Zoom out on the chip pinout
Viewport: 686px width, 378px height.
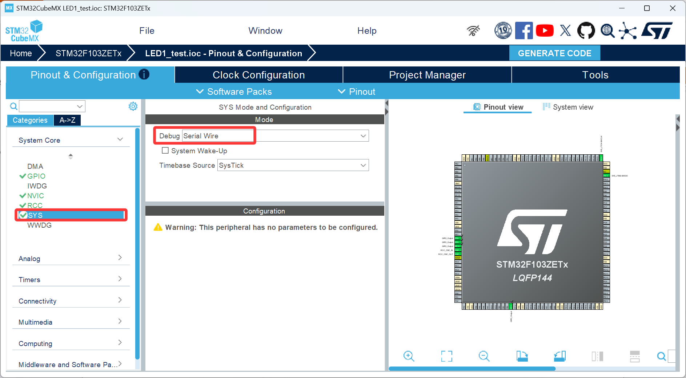[484, 356]
